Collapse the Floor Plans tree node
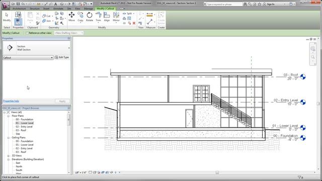This screenshot has height=181, width=322. 9,116
